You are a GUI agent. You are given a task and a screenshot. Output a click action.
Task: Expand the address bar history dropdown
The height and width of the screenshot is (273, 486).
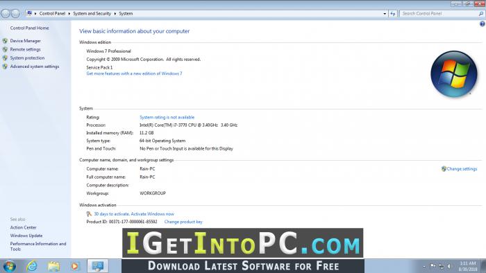385,14
